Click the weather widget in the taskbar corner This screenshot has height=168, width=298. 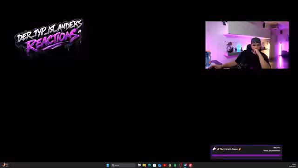(x=5, y=165)
